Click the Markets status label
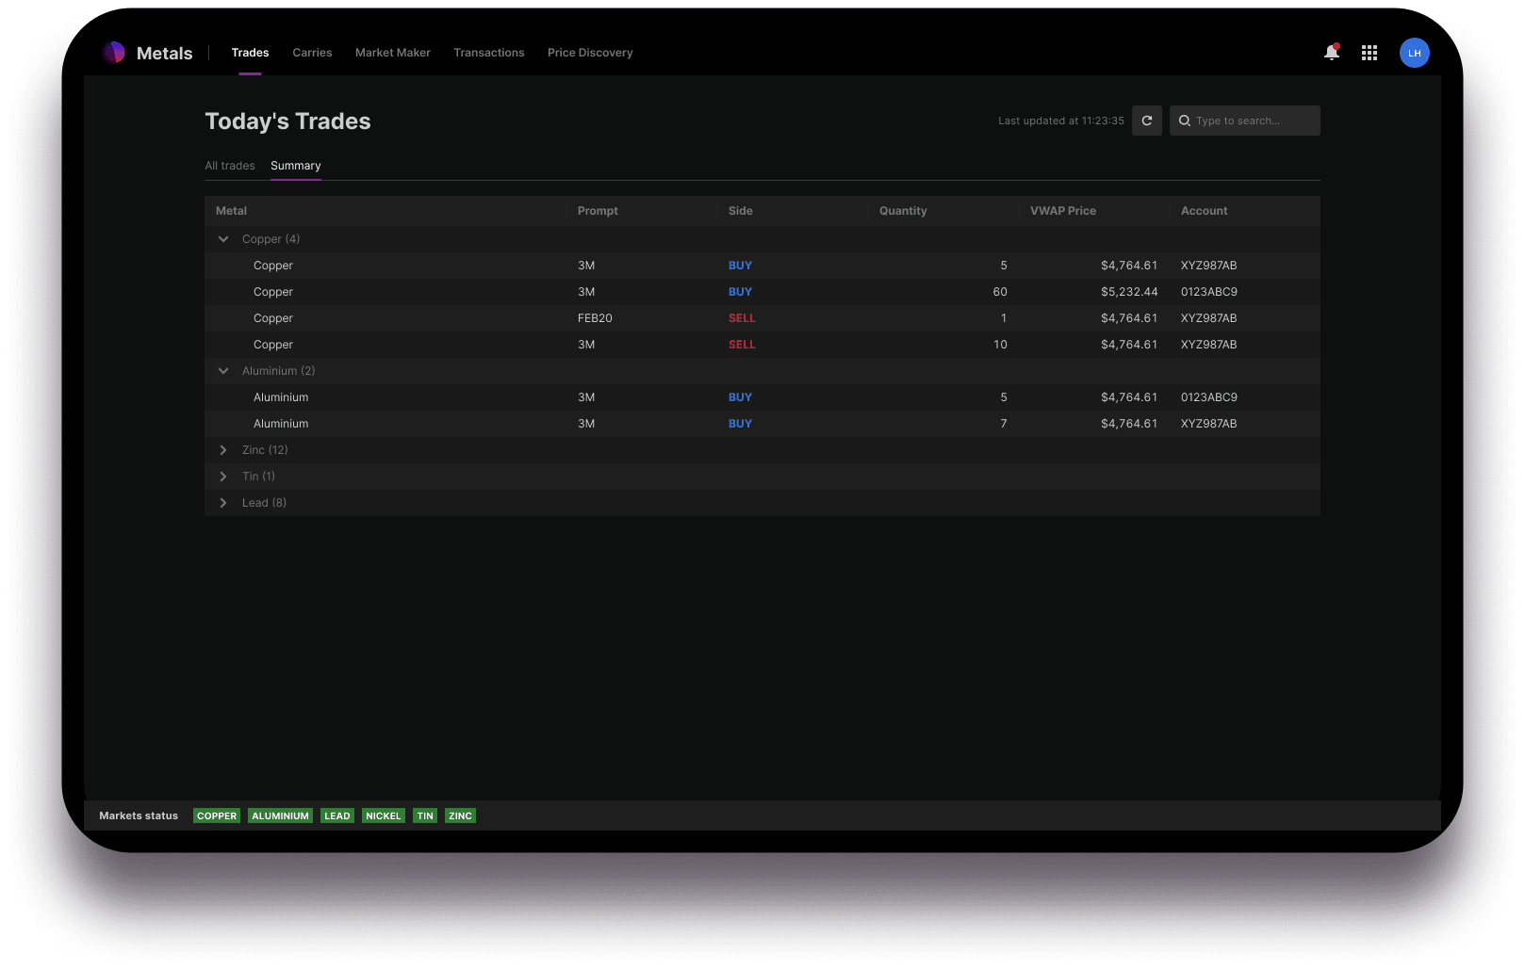 click(x=139, y=816)
